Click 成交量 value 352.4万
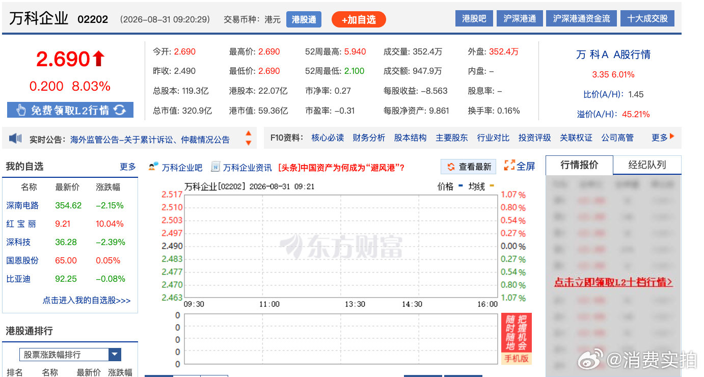Image resolution: width=704 pixels, height=377 pixels. (427, 51)
